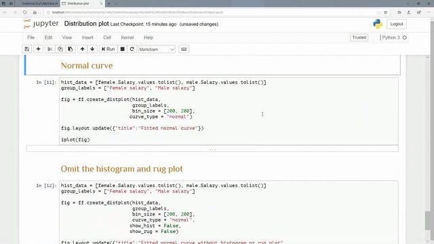Click browser back arrow
Screen dimensions: 434x244
click(x=5, y=12)
